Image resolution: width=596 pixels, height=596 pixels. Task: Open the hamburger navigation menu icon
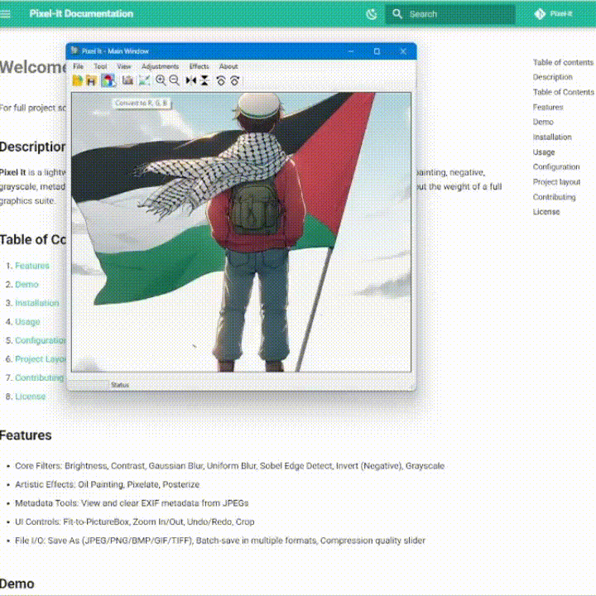(x=5, y=14)
